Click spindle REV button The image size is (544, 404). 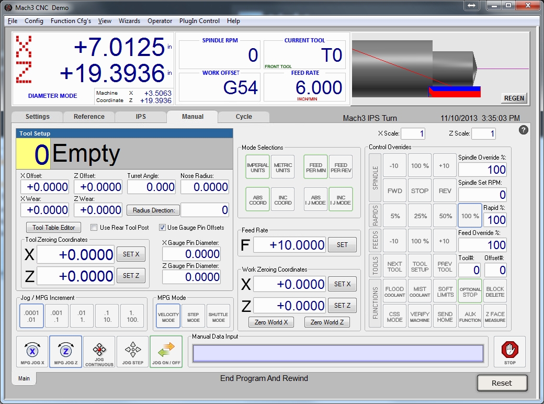tap(445, 190)
